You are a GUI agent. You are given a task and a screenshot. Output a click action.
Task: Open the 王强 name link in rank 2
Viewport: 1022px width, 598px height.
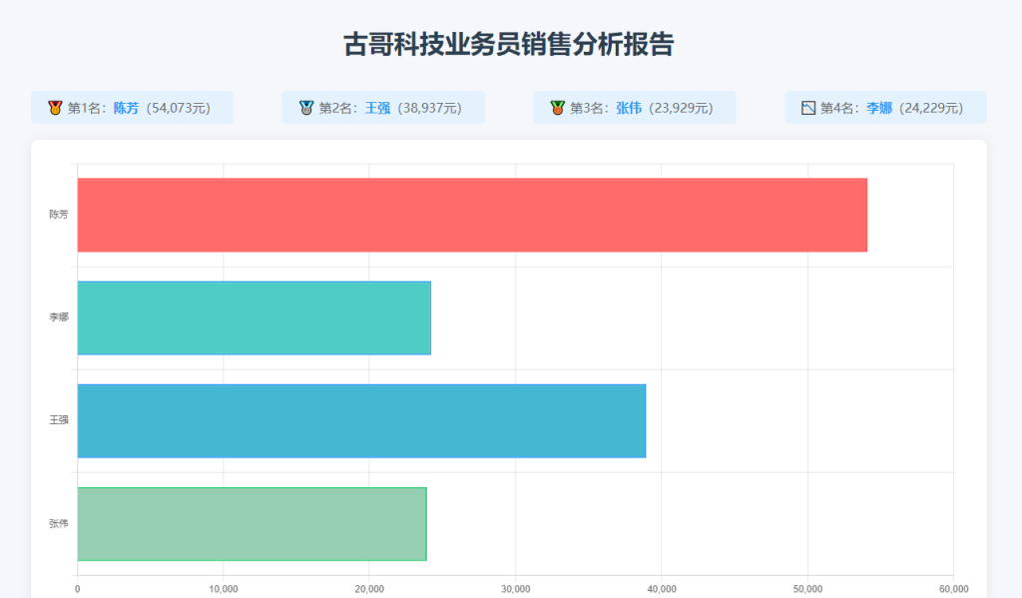(x=377, y=108)
